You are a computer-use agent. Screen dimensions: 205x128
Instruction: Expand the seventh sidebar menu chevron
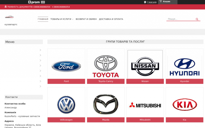coord(40,81)
